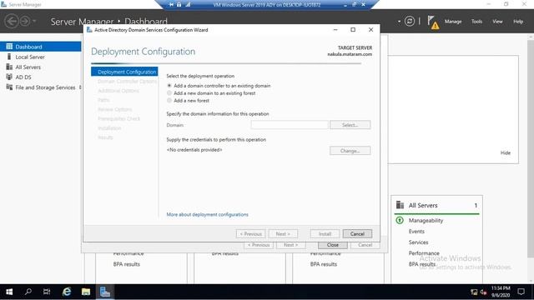Click Close in the background wizard
The height and width of the screenshot is (300, 534).
[x=333, y=245]
